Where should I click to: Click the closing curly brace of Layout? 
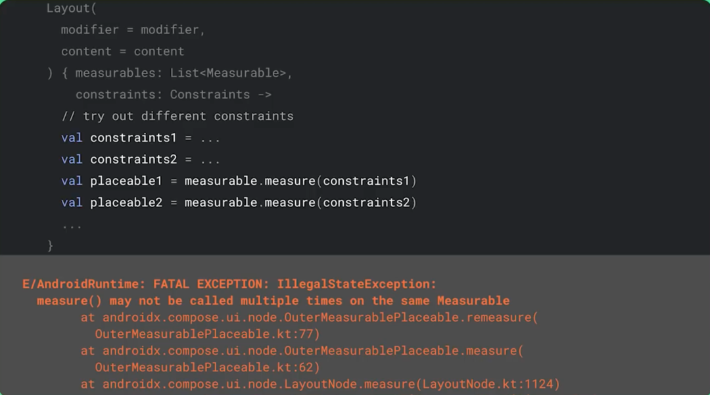(x=51, y=245)
